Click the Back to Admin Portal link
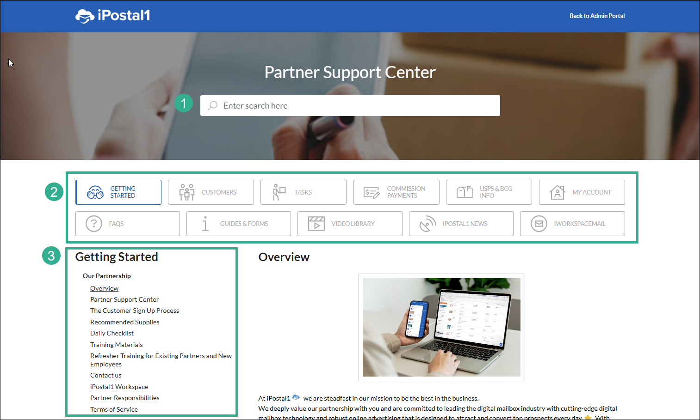Image resolution: width=700 pixels, height=420 pixels. (x=597, y=16)
